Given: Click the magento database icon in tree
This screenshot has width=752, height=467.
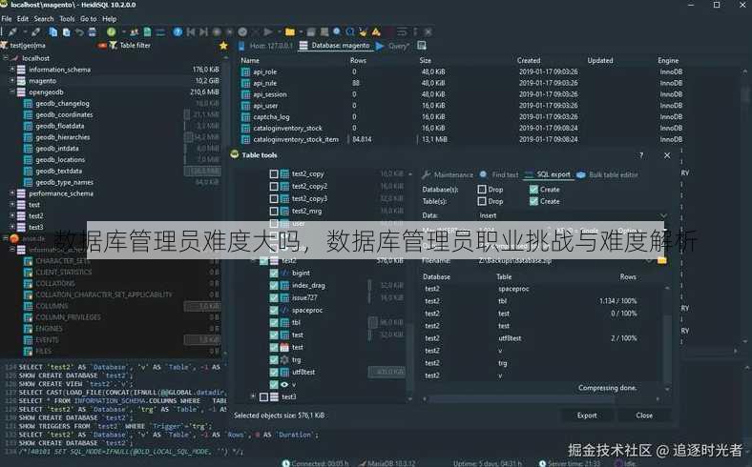Looking at the screenshot, I should pos(21,81).
